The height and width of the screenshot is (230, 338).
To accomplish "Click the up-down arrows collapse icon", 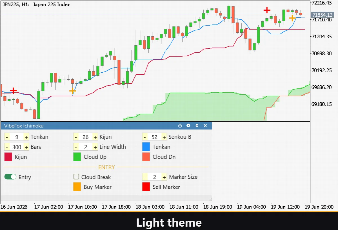I will [197, 126].
